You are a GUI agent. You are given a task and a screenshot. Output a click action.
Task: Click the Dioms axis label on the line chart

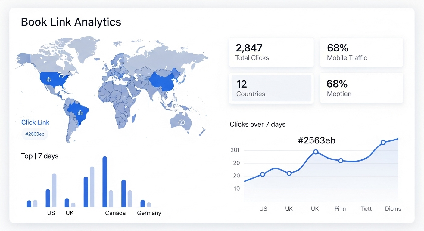pyautogui.click(x=393, y=208)
